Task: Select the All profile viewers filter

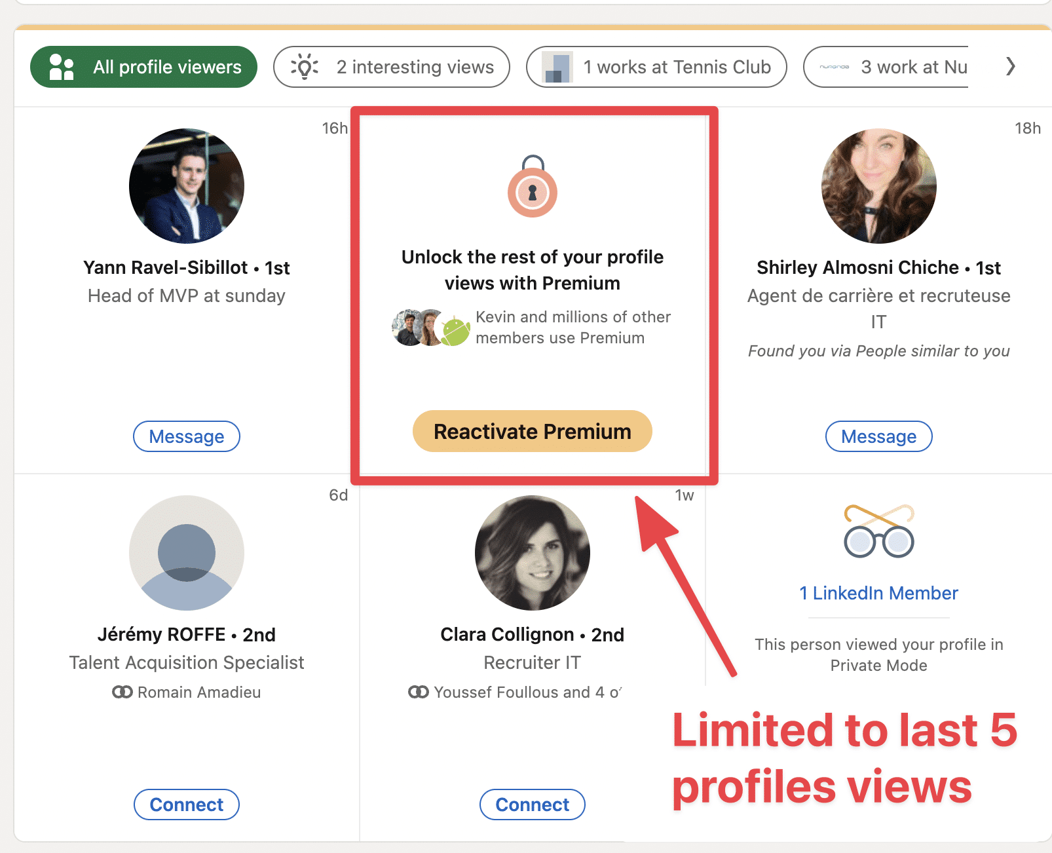Action: tap(143, 67)
